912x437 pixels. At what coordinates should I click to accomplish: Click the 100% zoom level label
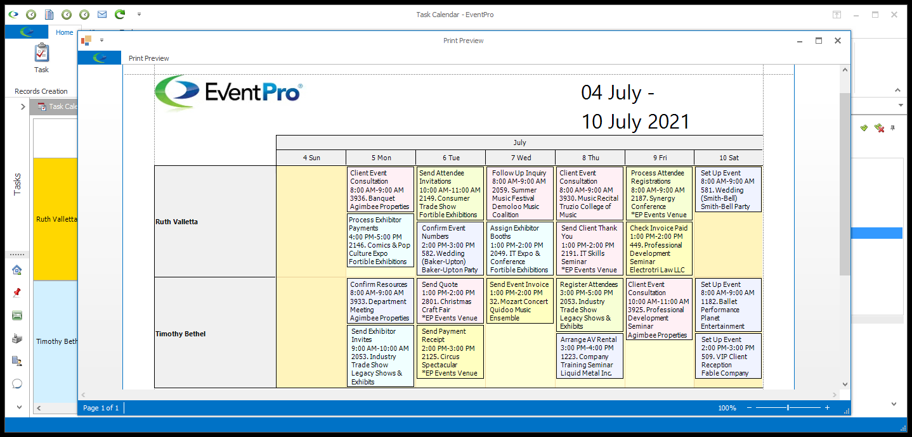pyautogui.click(x=727, y=408)
